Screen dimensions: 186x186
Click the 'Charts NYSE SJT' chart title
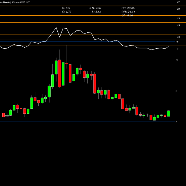(x=21, y=2)
